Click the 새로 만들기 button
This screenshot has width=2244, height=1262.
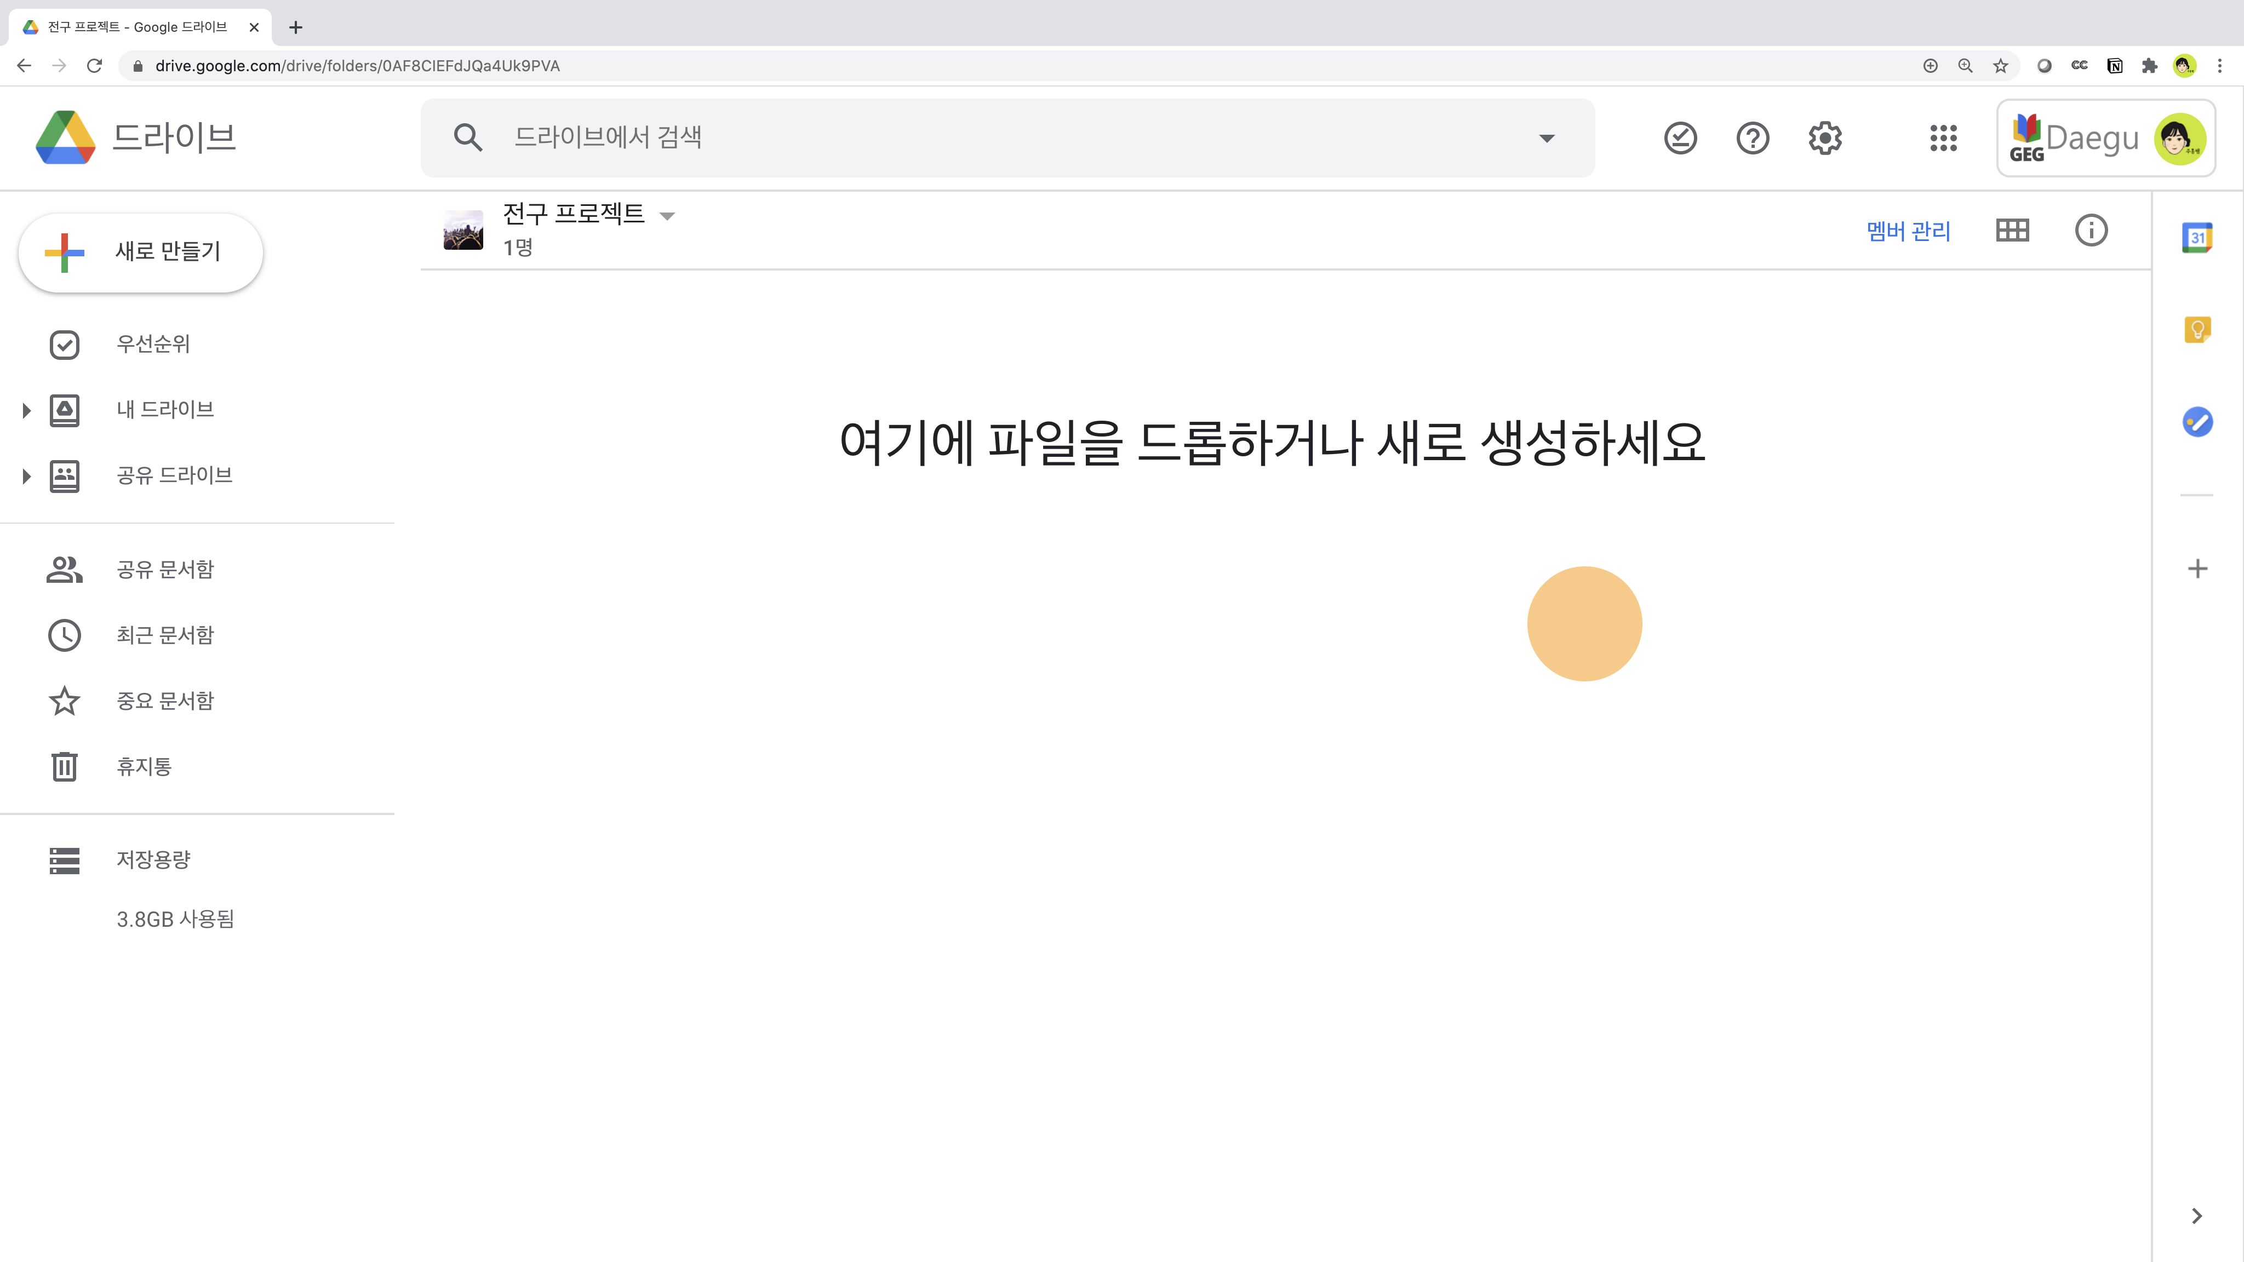[140, 252]
